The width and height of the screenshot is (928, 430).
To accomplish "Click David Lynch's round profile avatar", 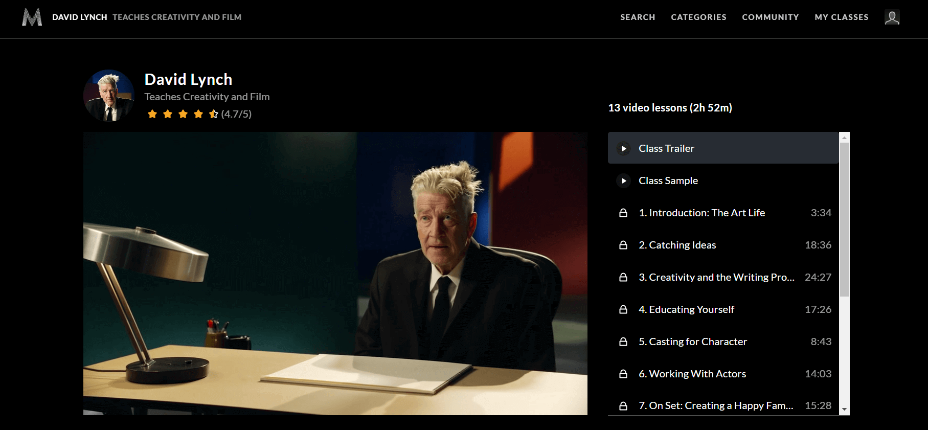I will pos(109,96).
